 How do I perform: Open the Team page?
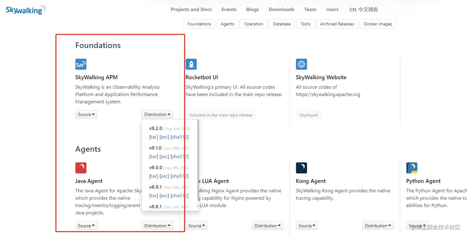[x=310, y=9]
